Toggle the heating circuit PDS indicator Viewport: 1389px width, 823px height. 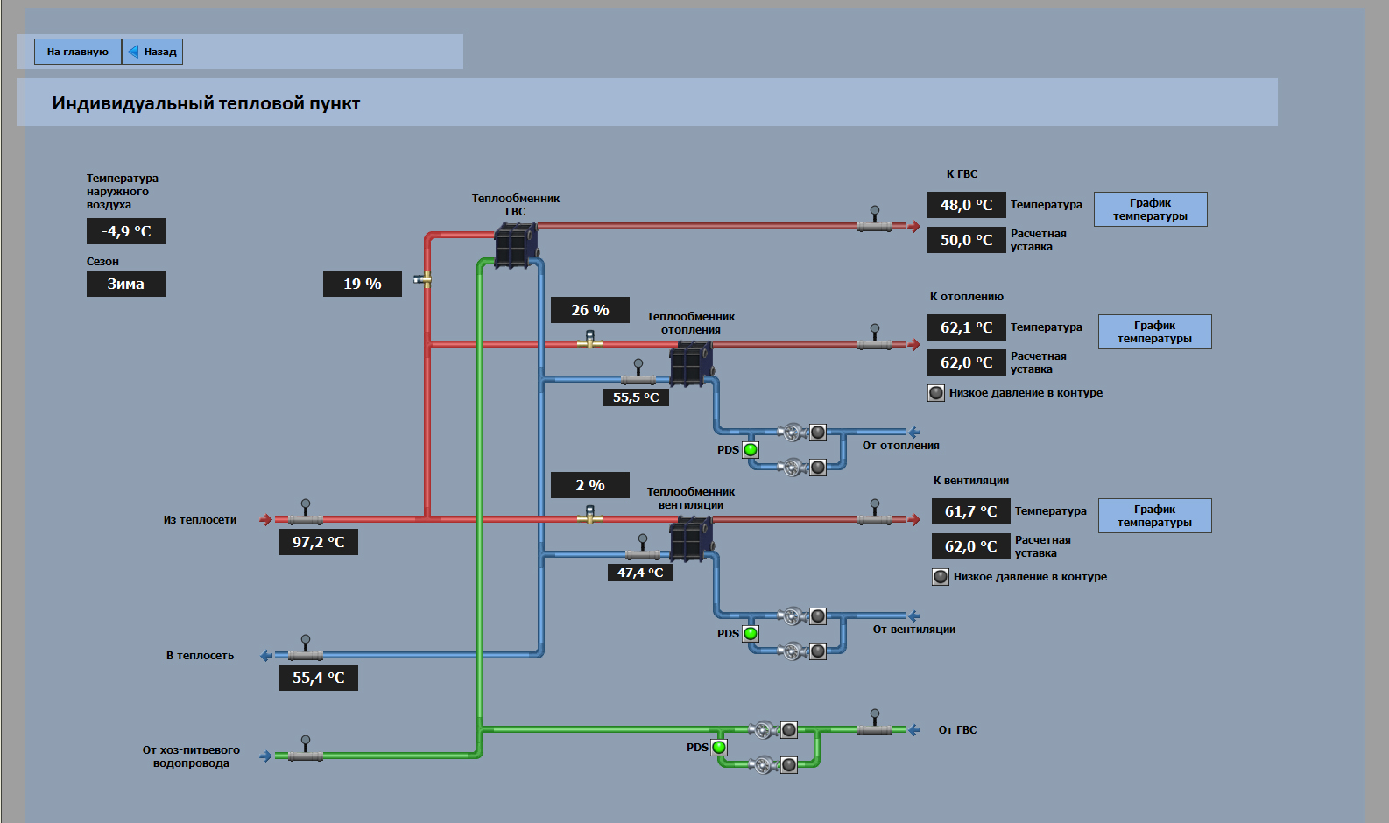(x=751, y=450)
